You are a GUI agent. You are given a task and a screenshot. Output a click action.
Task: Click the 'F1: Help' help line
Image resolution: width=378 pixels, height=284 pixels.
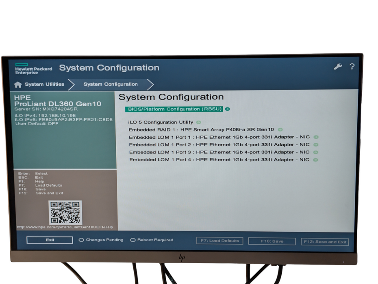[x=31, y=181]
